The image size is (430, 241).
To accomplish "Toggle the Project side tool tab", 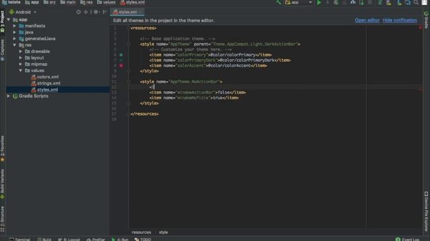I will 3,21.
